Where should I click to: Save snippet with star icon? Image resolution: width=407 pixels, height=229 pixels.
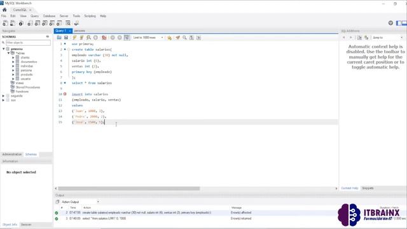click(x=169, y=38)
